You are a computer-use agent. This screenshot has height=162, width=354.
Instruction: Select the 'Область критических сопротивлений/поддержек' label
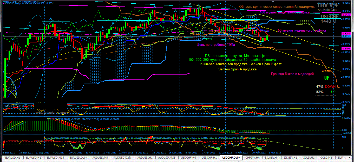[277, 6]
